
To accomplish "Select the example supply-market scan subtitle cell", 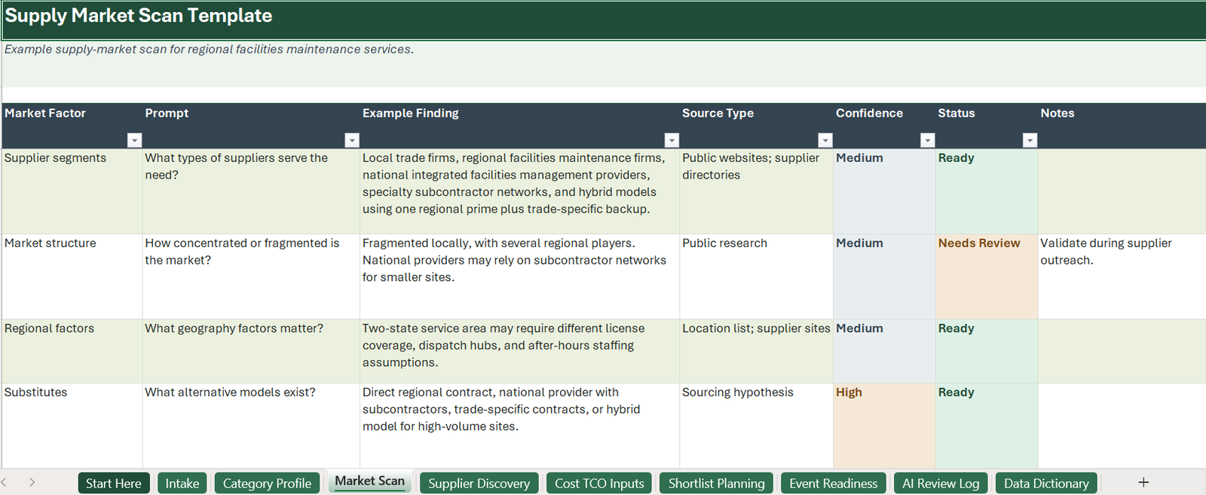I will pos(604,63).
